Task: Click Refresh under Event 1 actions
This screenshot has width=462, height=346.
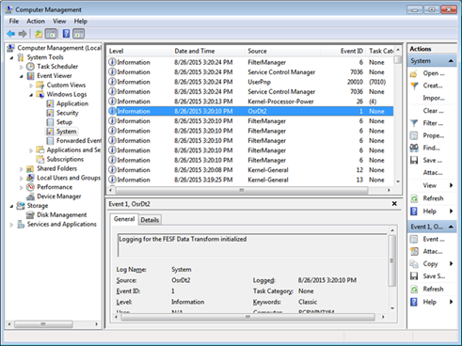Action: click(x=433, y=289)
